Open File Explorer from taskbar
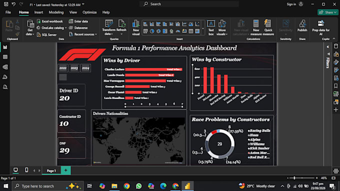The image size is (340, 191). (114, 186)
